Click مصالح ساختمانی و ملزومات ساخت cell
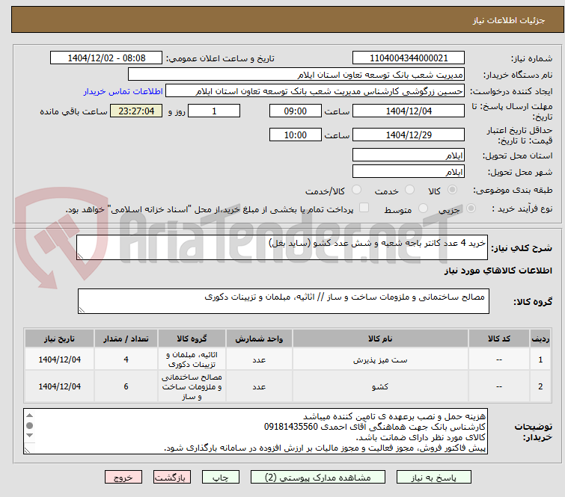 192,386
